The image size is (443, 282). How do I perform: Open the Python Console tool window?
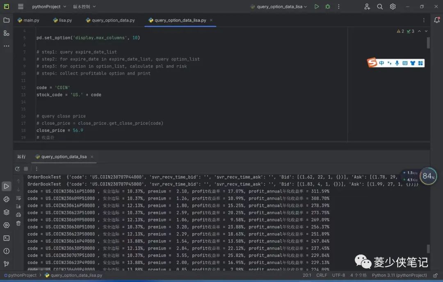click(x=6, y=199)
